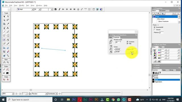Screen dimensions: 182x102
Task: Collapse the Properties panel
Action: [x=154, y=8]
